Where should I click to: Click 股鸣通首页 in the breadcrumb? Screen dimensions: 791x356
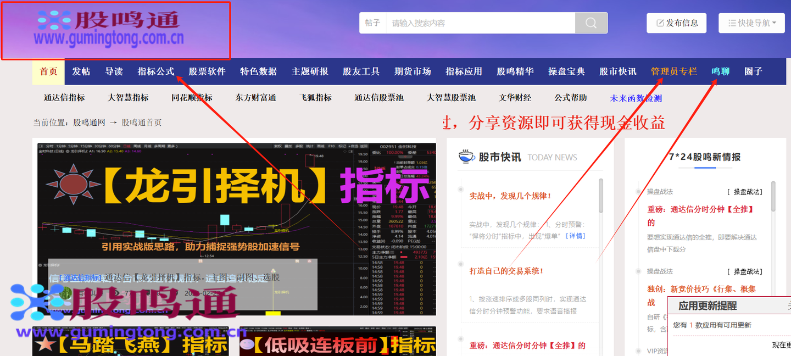coord(142,123)
